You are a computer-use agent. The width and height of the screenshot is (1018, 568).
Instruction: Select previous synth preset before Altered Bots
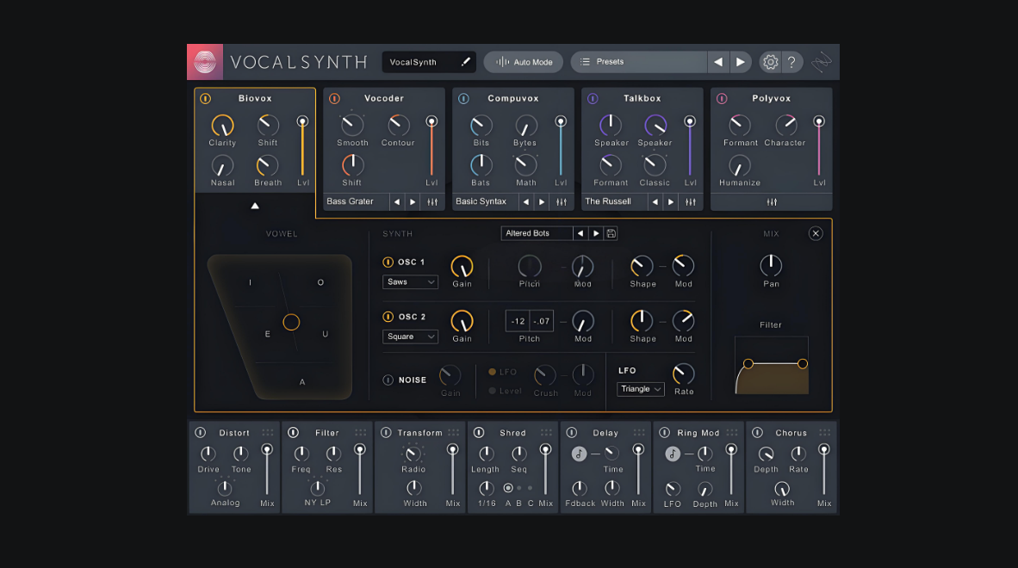(x=580, y=233)
